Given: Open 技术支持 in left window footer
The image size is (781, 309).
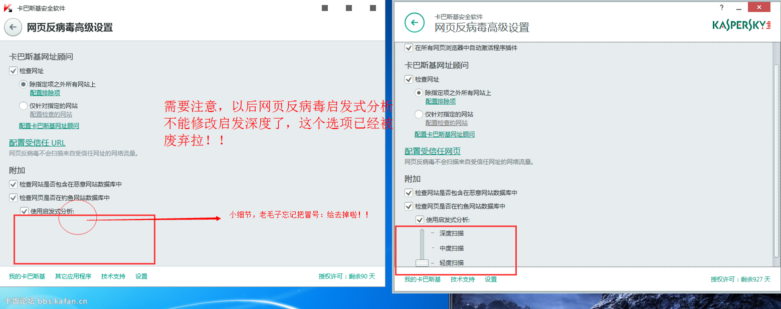Looking at the screenshot, I should point(113,276).
